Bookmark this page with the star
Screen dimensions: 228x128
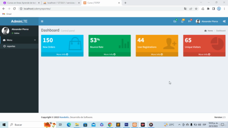[x=196, y=9]
